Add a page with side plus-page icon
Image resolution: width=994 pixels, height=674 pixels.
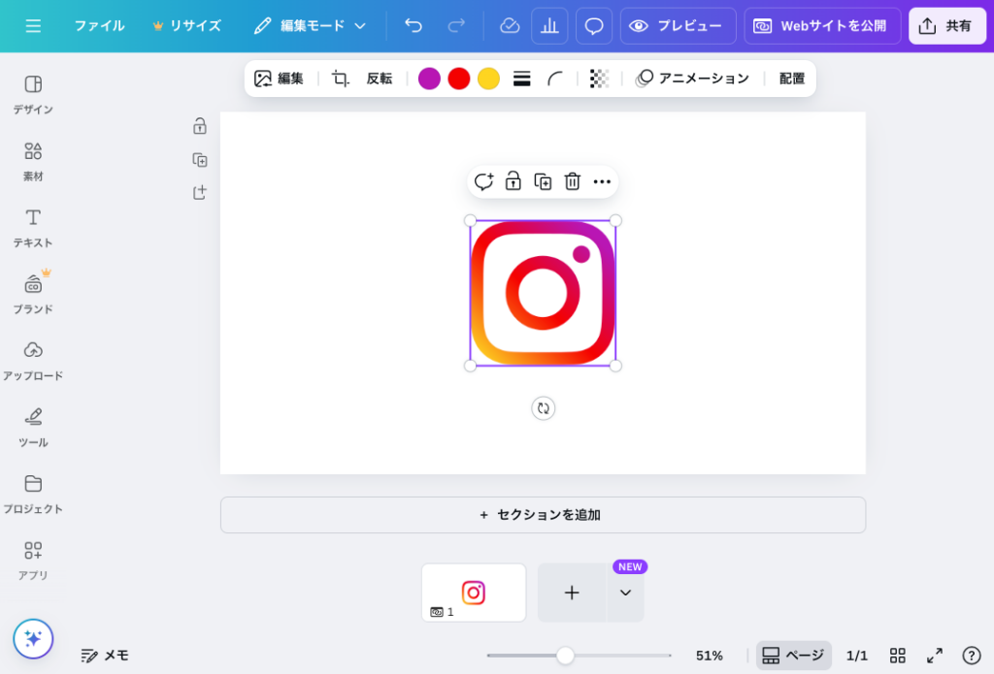200,192
